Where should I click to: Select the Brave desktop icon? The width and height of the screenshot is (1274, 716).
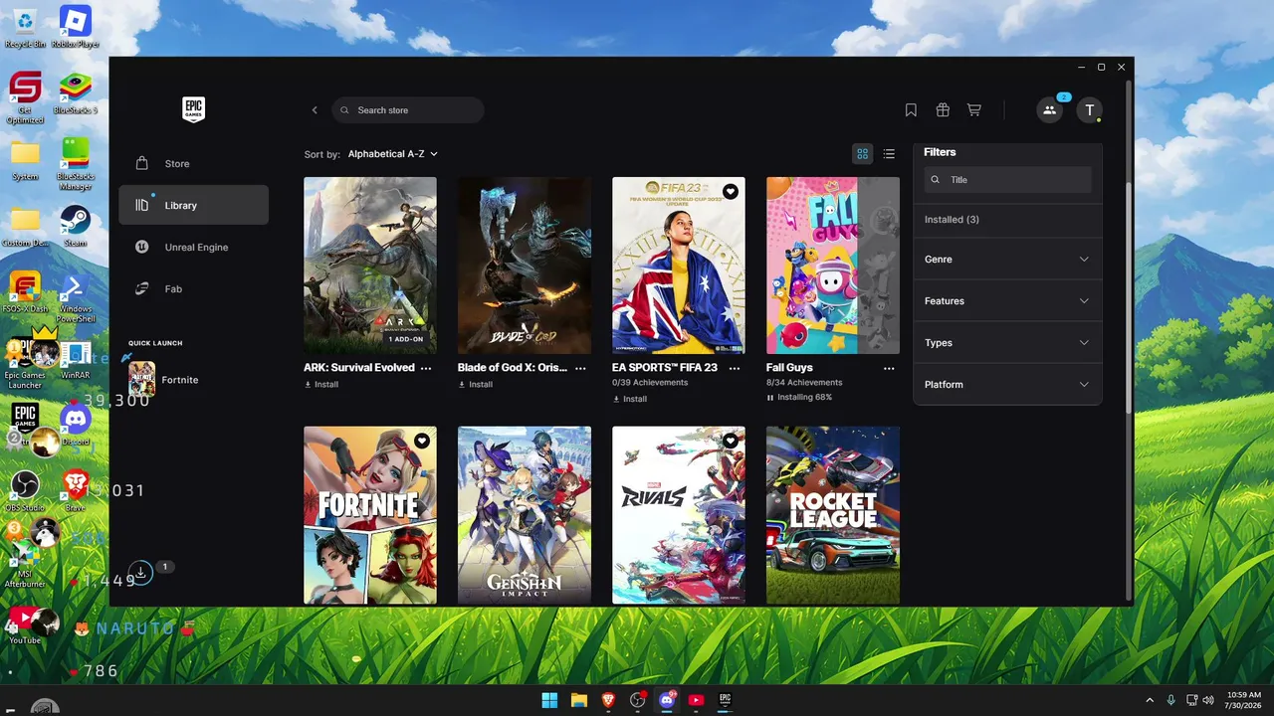[76, 490]
